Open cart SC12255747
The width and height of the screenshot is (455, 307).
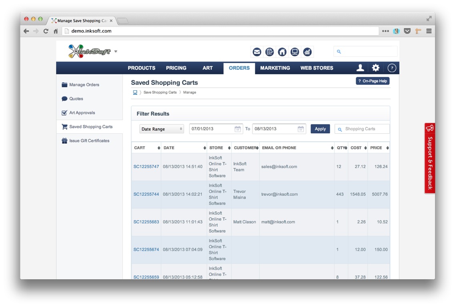[146, 167]
